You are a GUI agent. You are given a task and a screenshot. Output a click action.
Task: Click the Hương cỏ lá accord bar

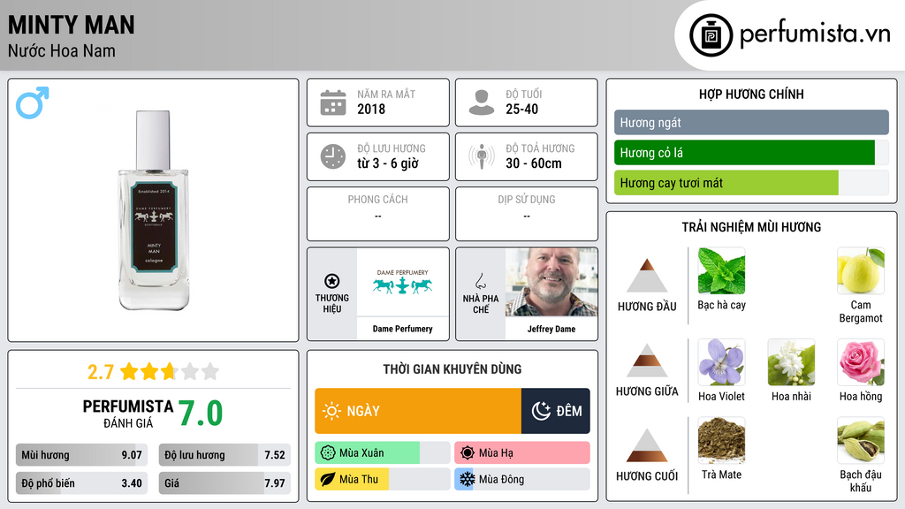(751, 153)
